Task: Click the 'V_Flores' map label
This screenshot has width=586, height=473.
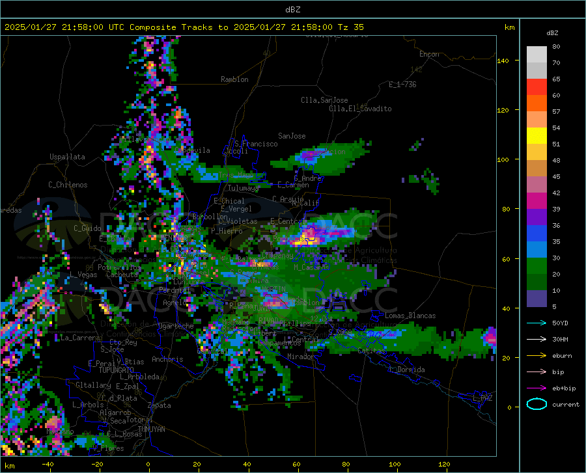Action: coord(108,448)
